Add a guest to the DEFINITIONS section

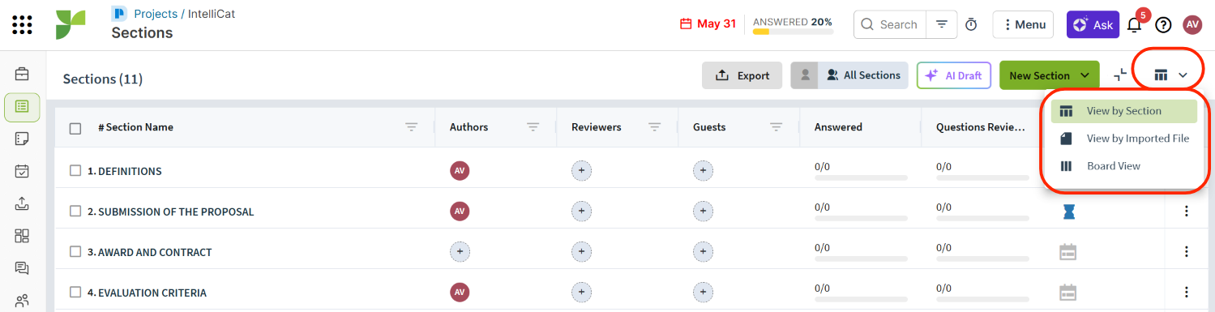pos(703,171)
